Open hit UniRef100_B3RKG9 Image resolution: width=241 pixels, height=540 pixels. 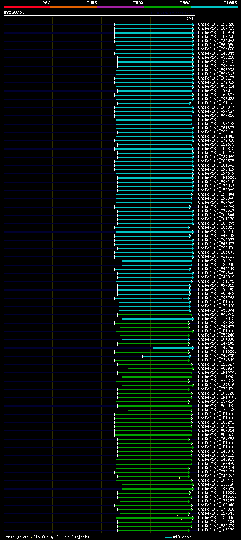click(217, 526)
